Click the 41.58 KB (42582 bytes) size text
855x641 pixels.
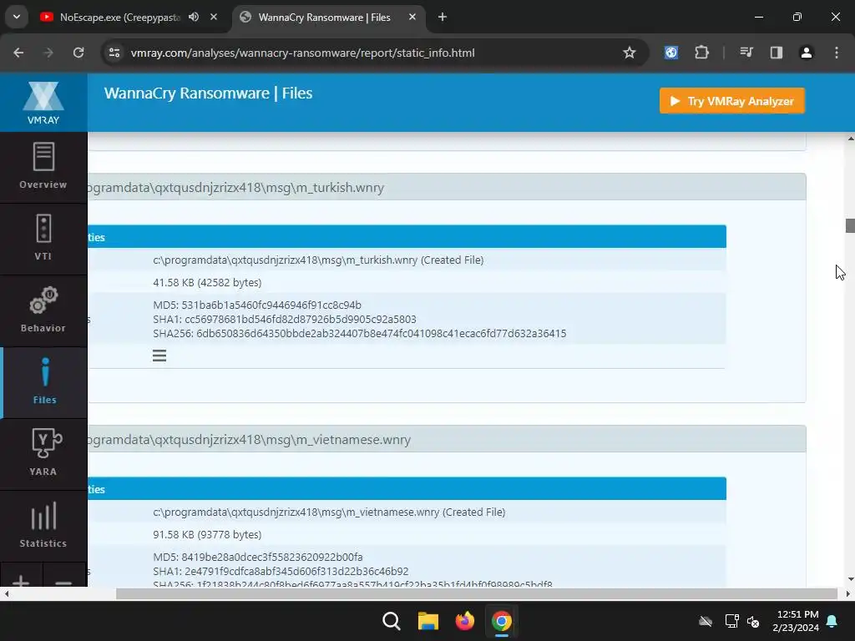207,282
